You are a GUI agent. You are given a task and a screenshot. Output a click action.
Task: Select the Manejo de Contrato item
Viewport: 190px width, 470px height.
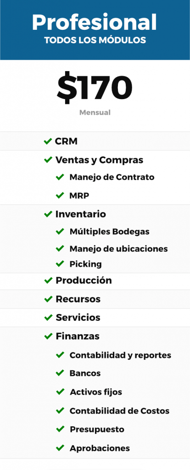point(112,177)
